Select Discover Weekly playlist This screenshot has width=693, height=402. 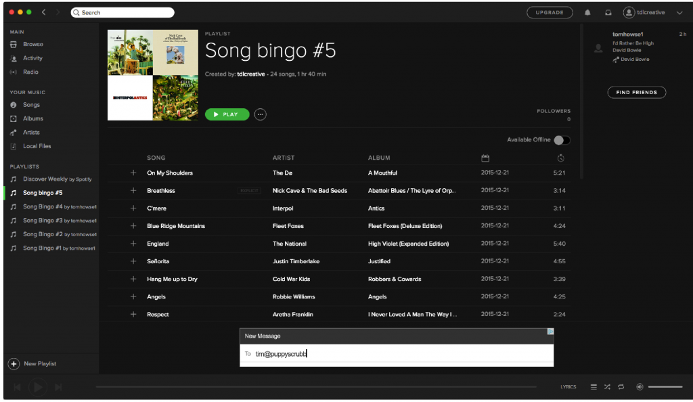coord(57,179)
